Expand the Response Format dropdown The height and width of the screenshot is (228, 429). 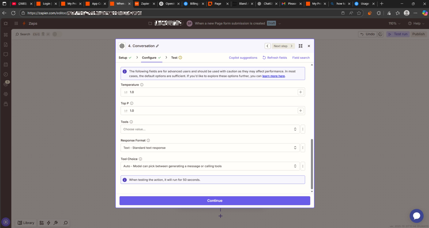[x=210, y=148]
